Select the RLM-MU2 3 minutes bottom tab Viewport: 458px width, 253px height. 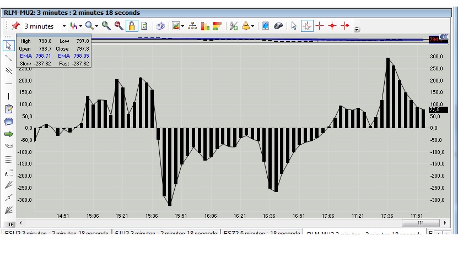coord(364,233)
